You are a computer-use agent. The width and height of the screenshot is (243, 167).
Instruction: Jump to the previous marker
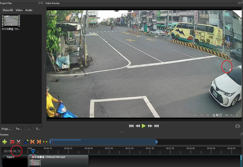point(32,142)
